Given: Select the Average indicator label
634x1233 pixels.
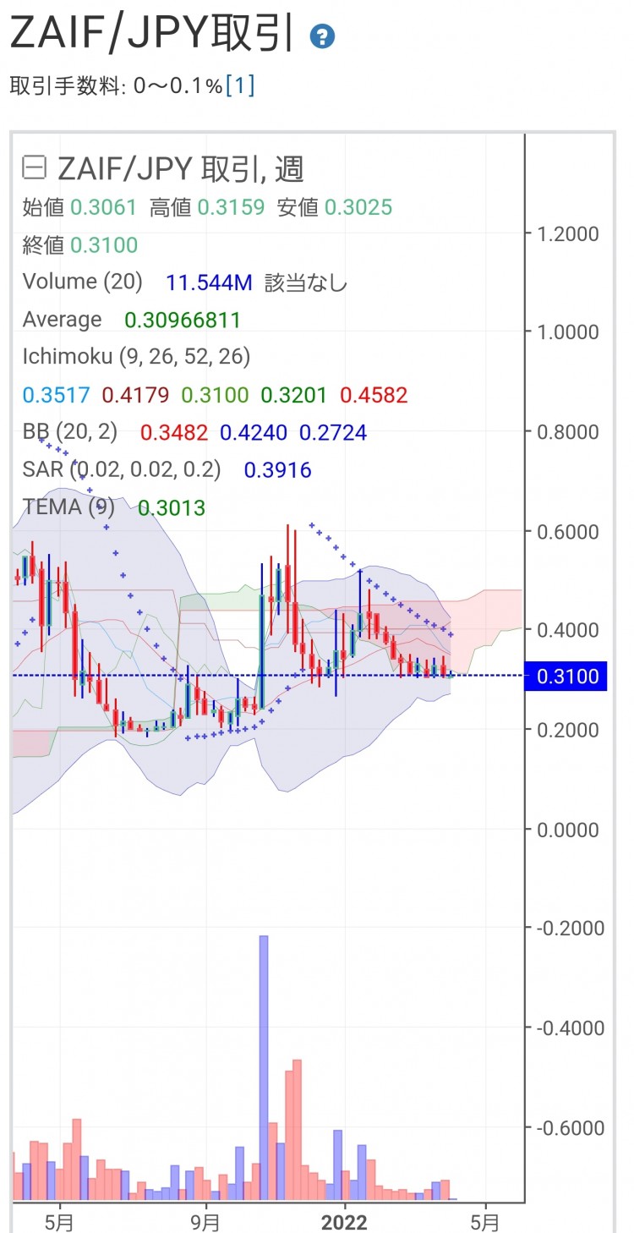Looking at the screenshot, I should coord(62,320).
